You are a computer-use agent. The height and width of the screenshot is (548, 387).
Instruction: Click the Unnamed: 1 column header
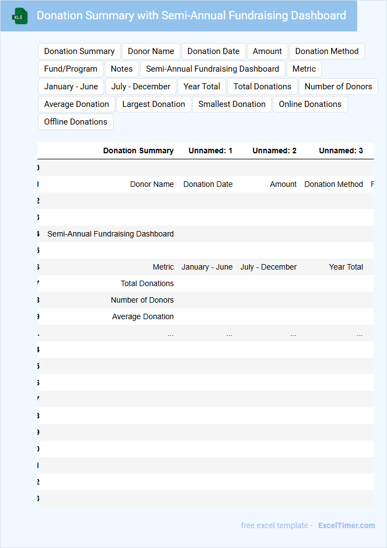pyautogui.click(x=210, y=151)
